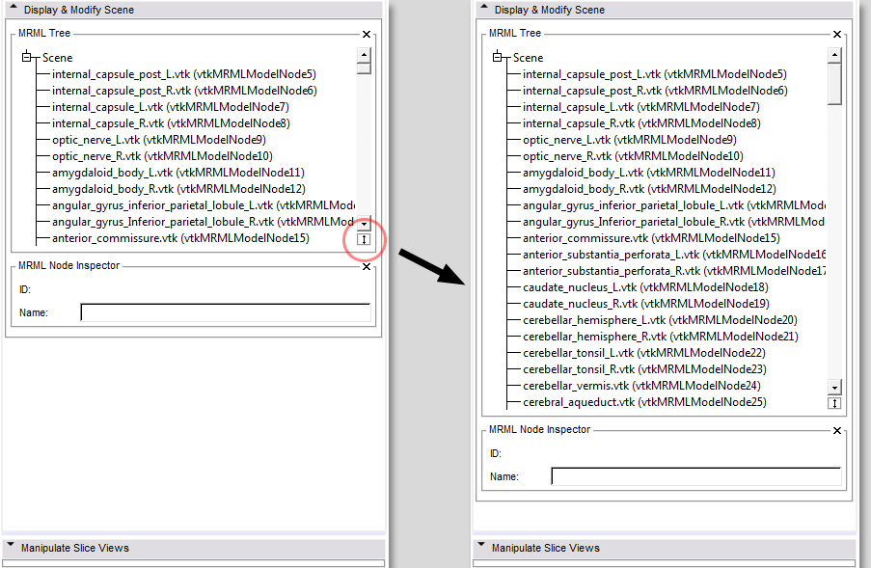
Task: Collapse the right Display & Modify Scene panel
Action: click(484, 10)
